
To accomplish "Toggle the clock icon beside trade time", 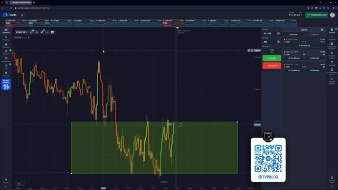I will point(278,33).
